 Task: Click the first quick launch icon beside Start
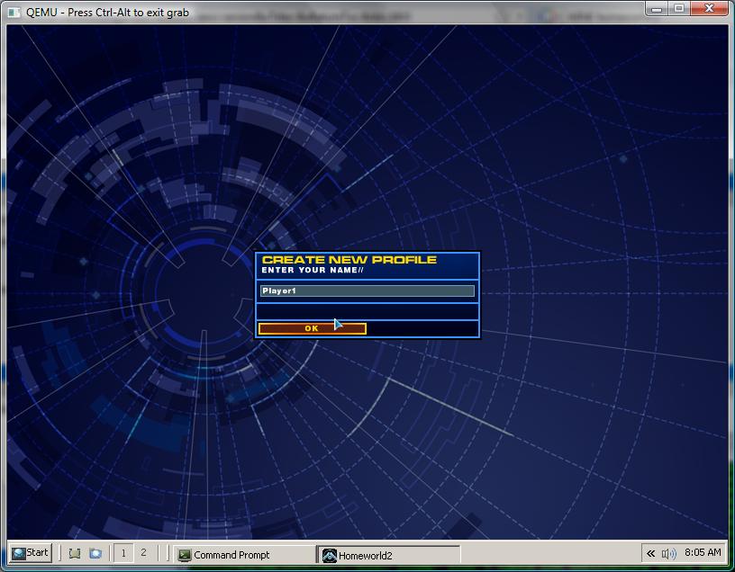pyautogui.click(x=75, y=553)
